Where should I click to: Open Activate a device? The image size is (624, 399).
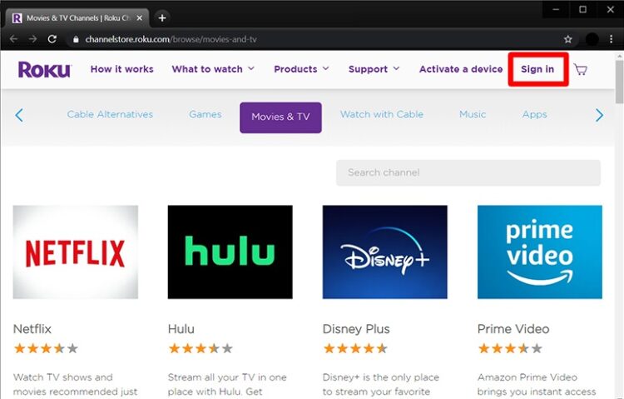tap(461, 69)
